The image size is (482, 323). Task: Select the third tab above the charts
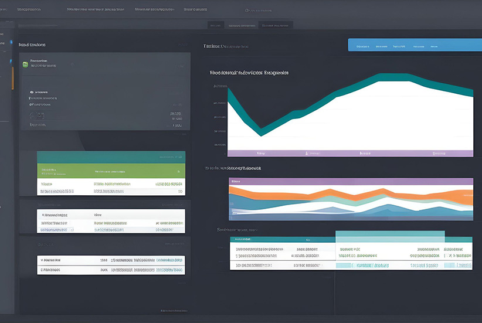[276, 26]
